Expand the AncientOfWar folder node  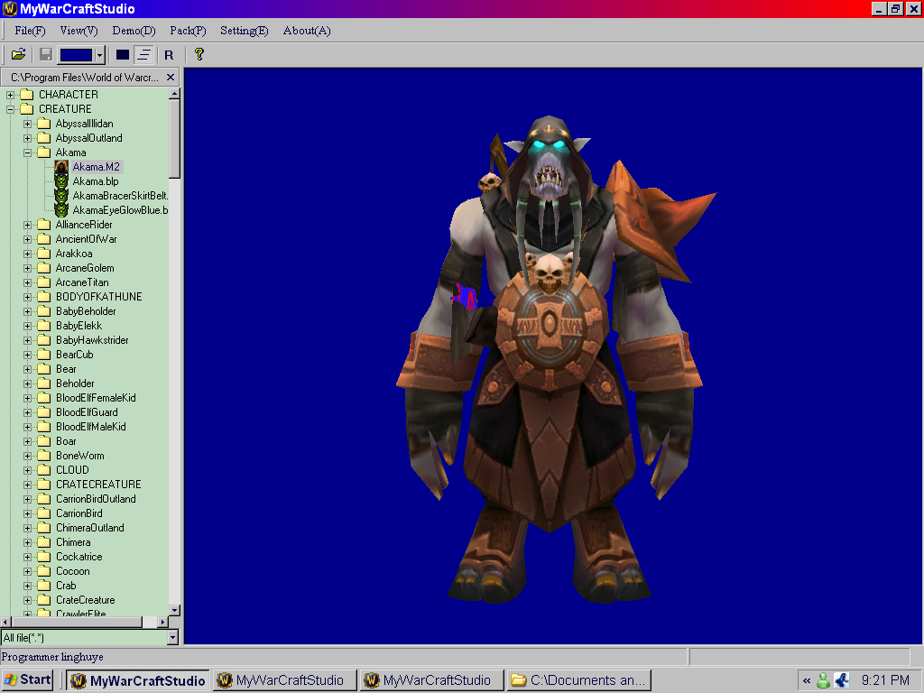coord(27,239)
